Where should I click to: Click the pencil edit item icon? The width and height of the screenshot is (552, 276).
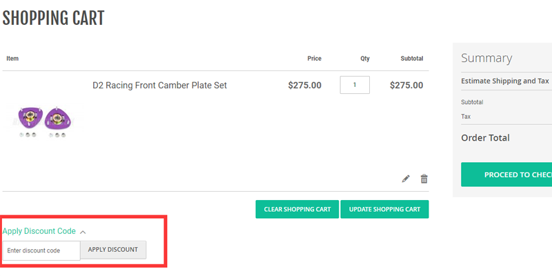[406, 179]
